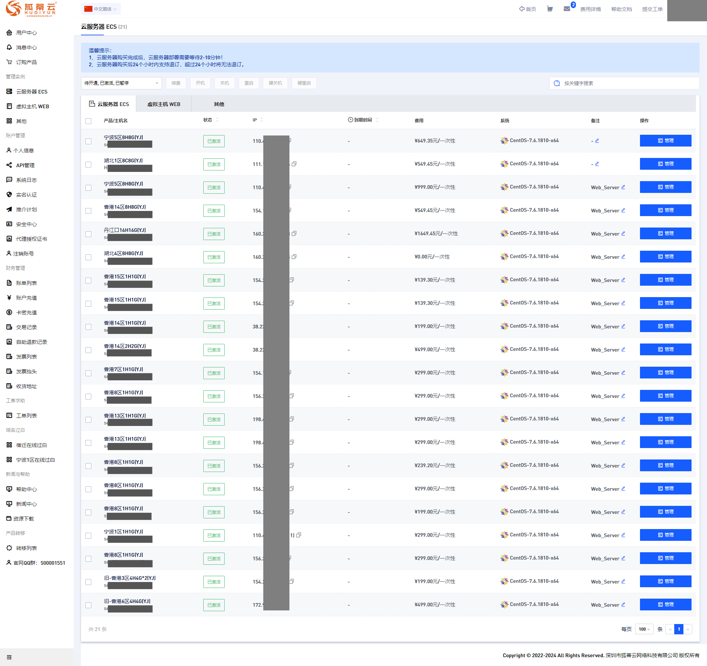
Task: Click the 狐蒂云 logo
Action: 31,8
